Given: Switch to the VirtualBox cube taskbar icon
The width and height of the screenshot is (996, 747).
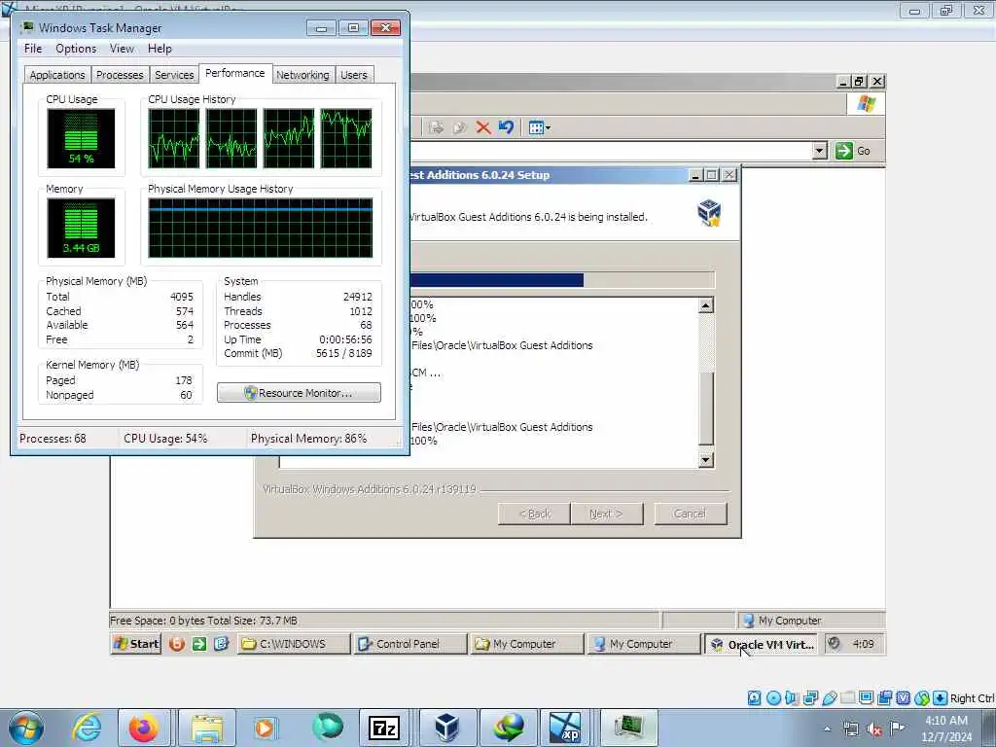Looking at the screenshot, I should tap(446, 728).
